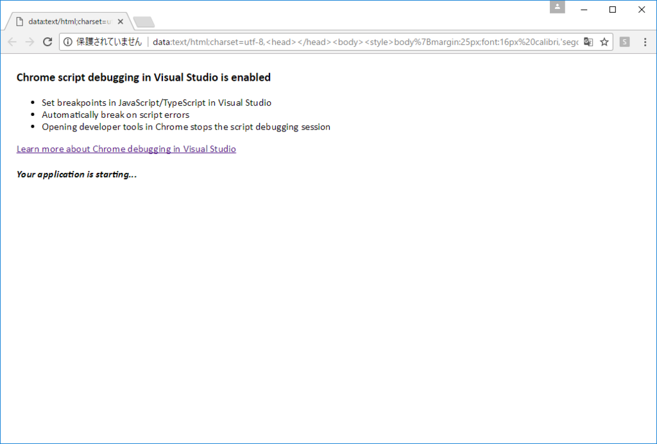Click 'Opening developer tools in Chrome' bullet
657x444 pixels.
click(x=186, y=127)
